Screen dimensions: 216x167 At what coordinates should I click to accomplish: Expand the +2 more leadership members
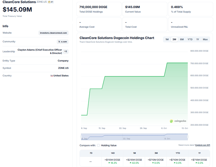point(66,51)
